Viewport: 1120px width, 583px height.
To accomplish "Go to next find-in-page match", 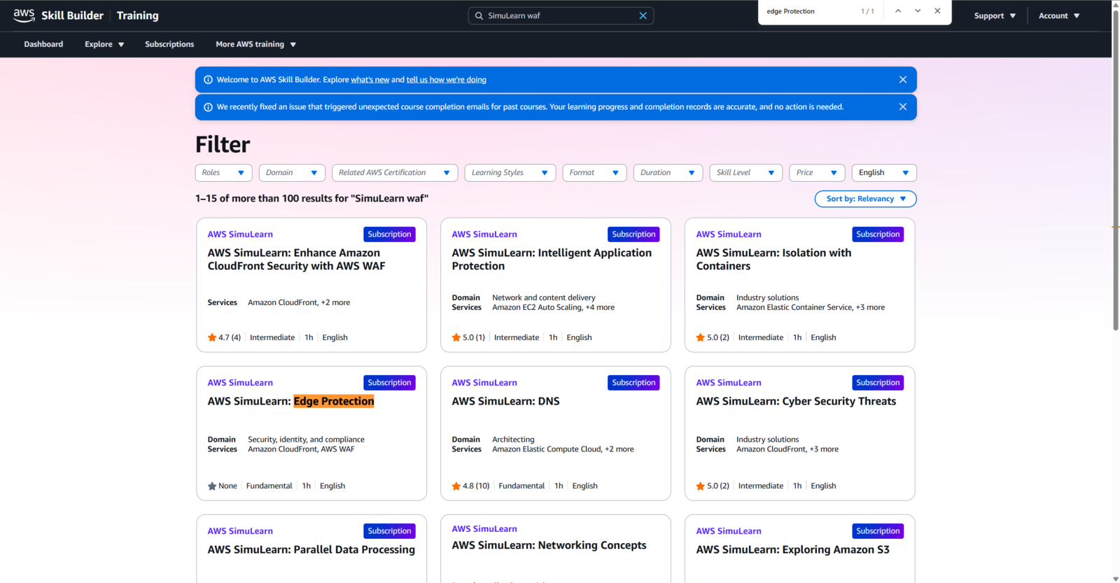I will pos(918,11).
